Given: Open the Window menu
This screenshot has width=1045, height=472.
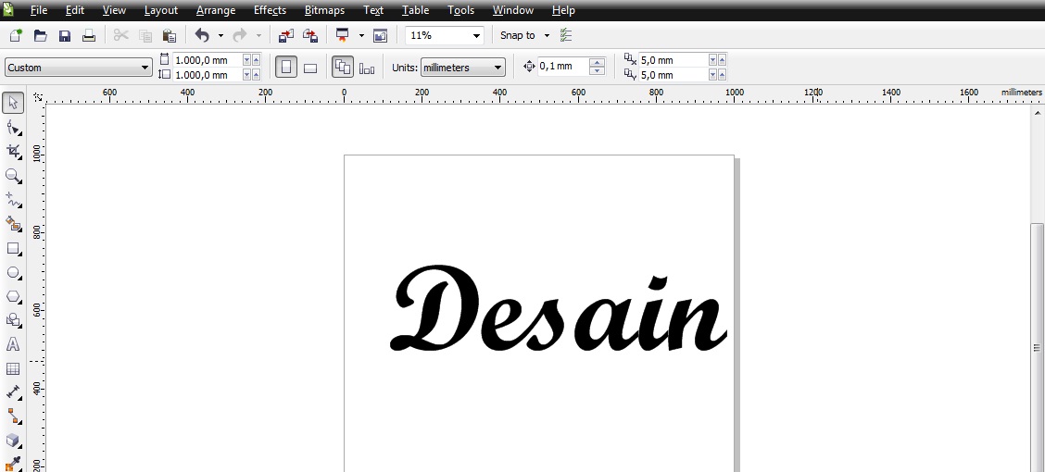Looking at the screenshot, I should (x=513, y=10).
